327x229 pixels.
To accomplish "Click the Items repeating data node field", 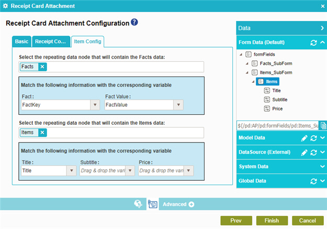I will click(x=111, y=133).
